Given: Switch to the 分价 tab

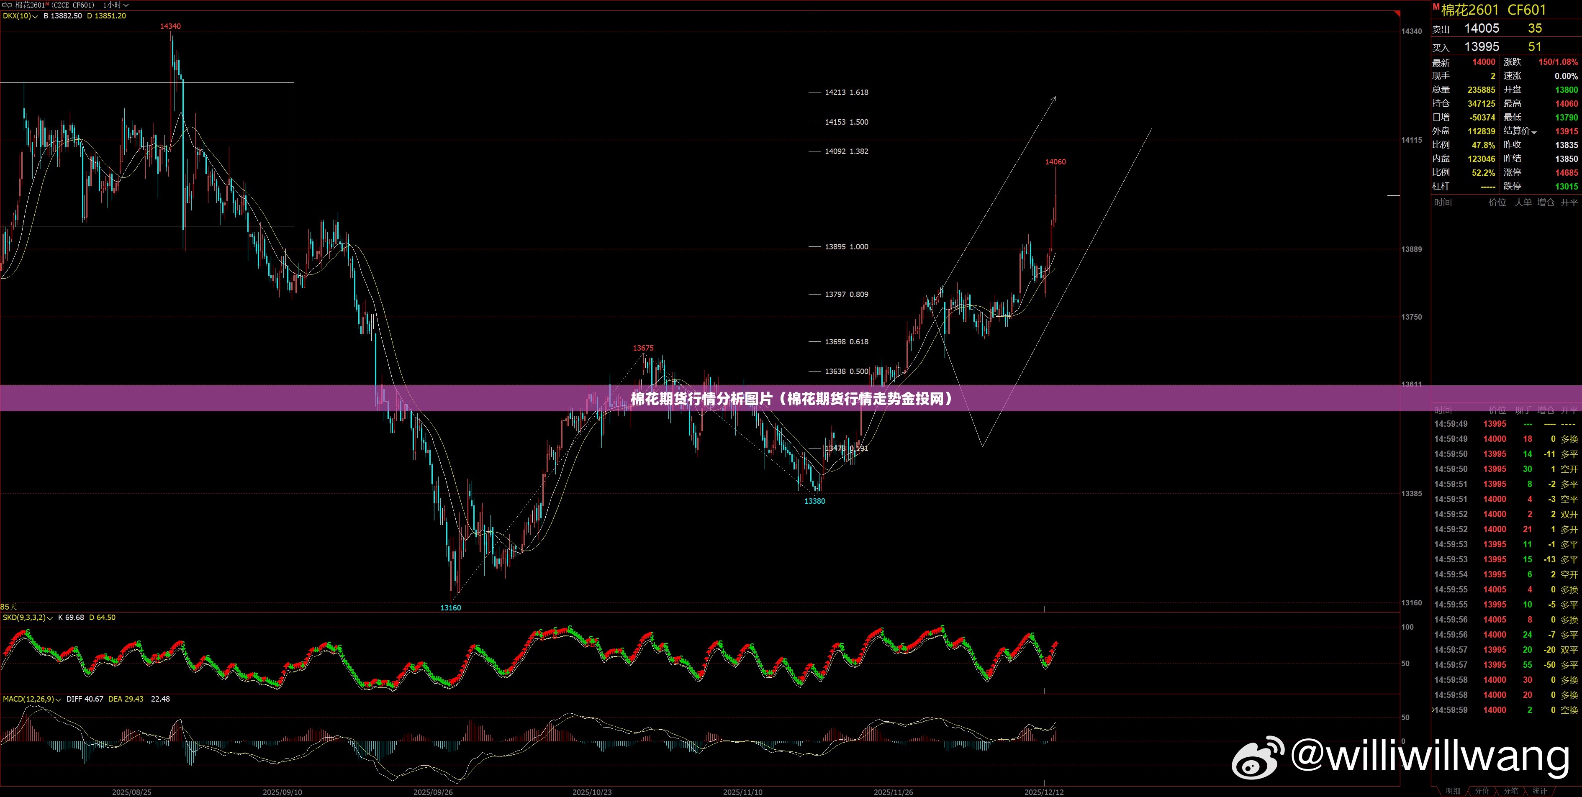Looking at the screenshot, I should [1482, 791].
